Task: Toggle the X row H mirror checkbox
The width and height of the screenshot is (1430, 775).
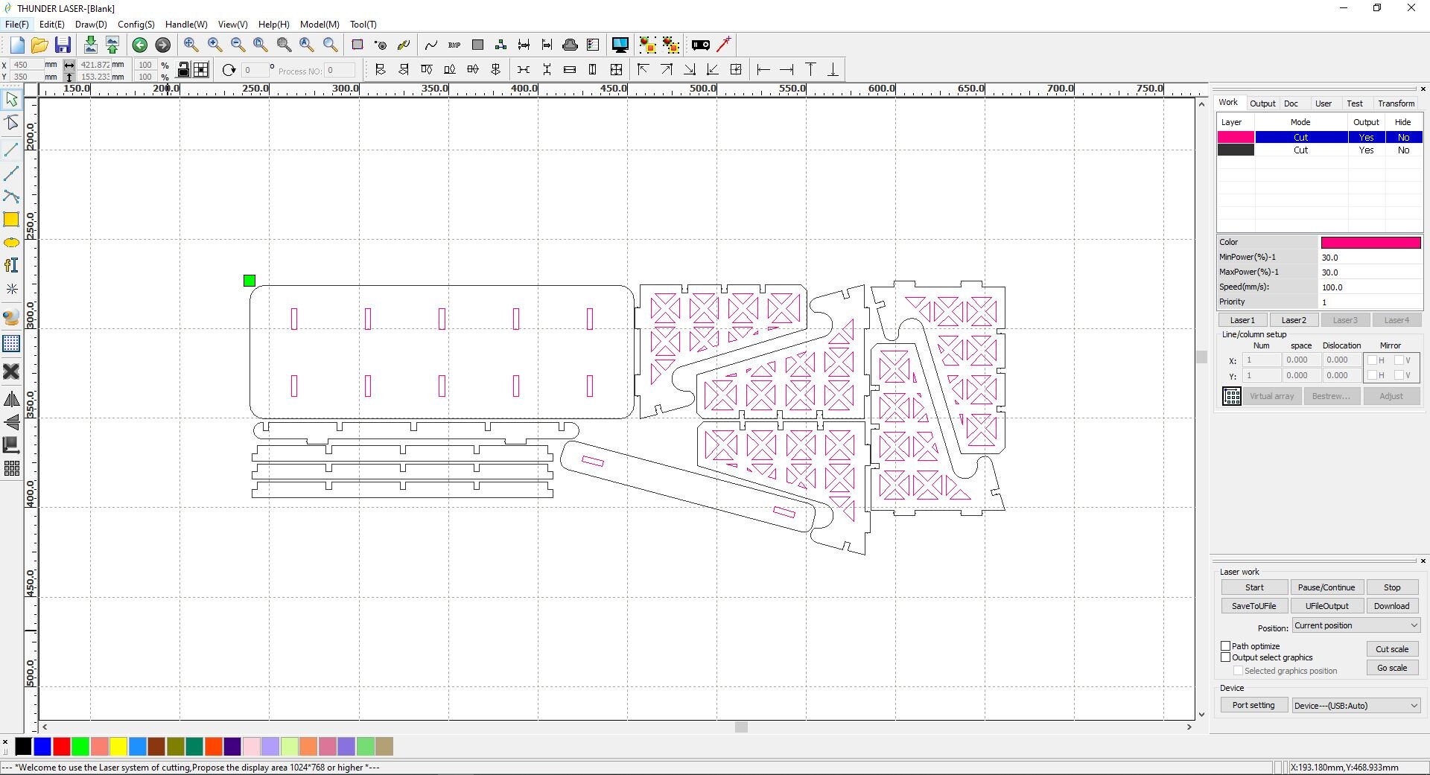Action: 1372,360
